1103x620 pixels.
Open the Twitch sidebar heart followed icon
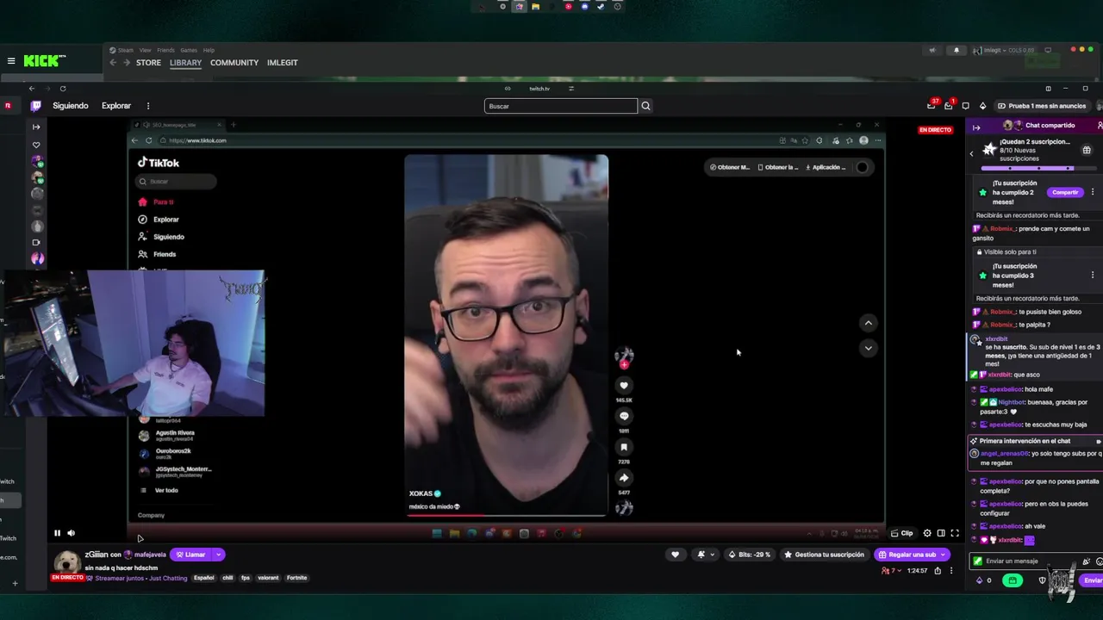36,145
